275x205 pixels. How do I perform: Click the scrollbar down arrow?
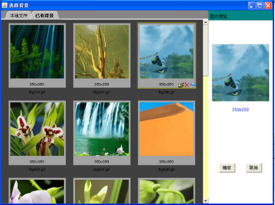[205, 201]
